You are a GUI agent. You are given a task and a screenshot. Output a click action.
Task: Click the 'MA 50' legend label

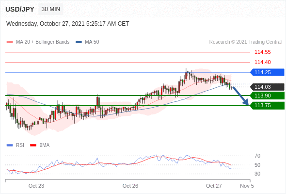pyautogui.click(x=92, y=42)
